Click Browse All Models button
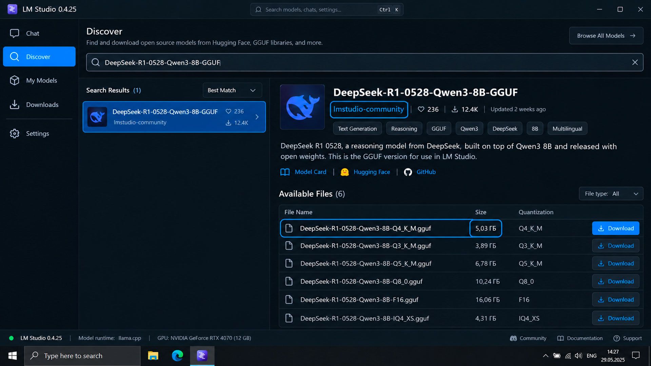 [x=606, y=36]
